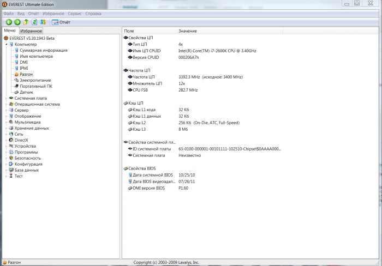Click the green Forward arrow icon
This screenshot has height=266, width=382.
(17, 22)
